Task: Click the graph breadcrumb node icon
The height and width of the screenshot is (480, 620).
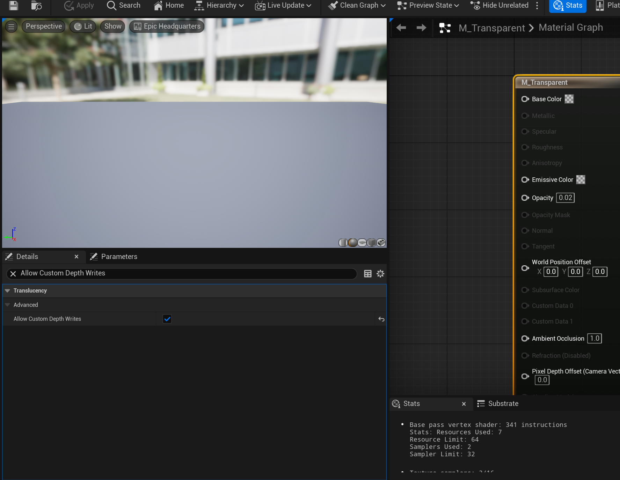Action: 445,28
